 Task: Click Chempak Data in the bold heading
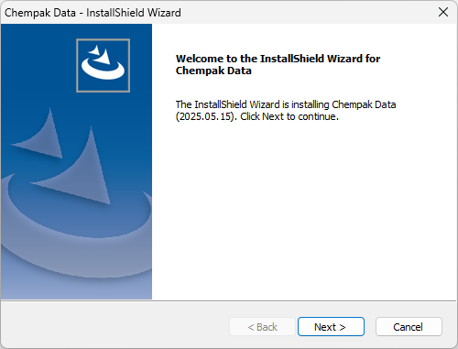[x=213, y=71]
